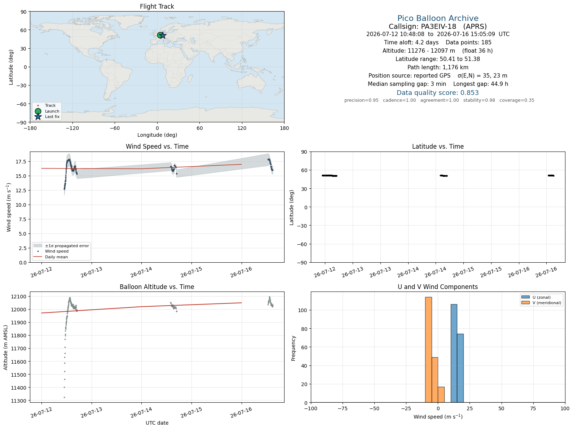Click the UTC flight date range line
The image size is (573, 429).
[438, 34]
